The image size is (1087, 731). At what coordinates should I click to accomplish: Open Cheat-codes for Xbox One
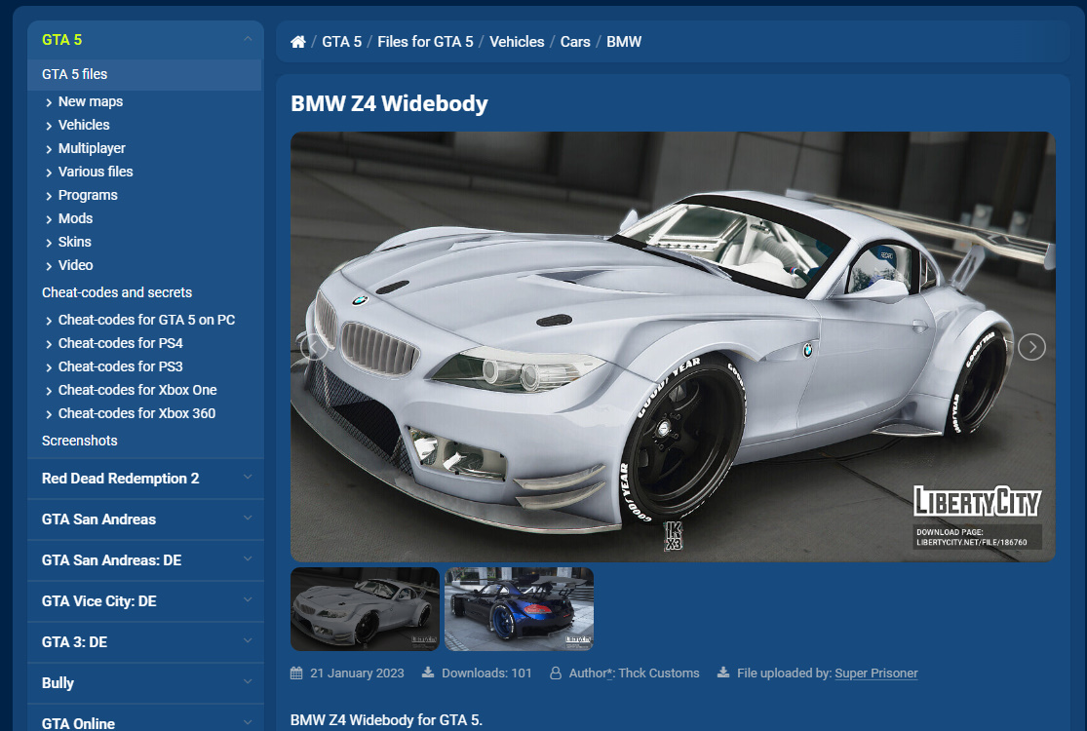[x=137, y=390]
